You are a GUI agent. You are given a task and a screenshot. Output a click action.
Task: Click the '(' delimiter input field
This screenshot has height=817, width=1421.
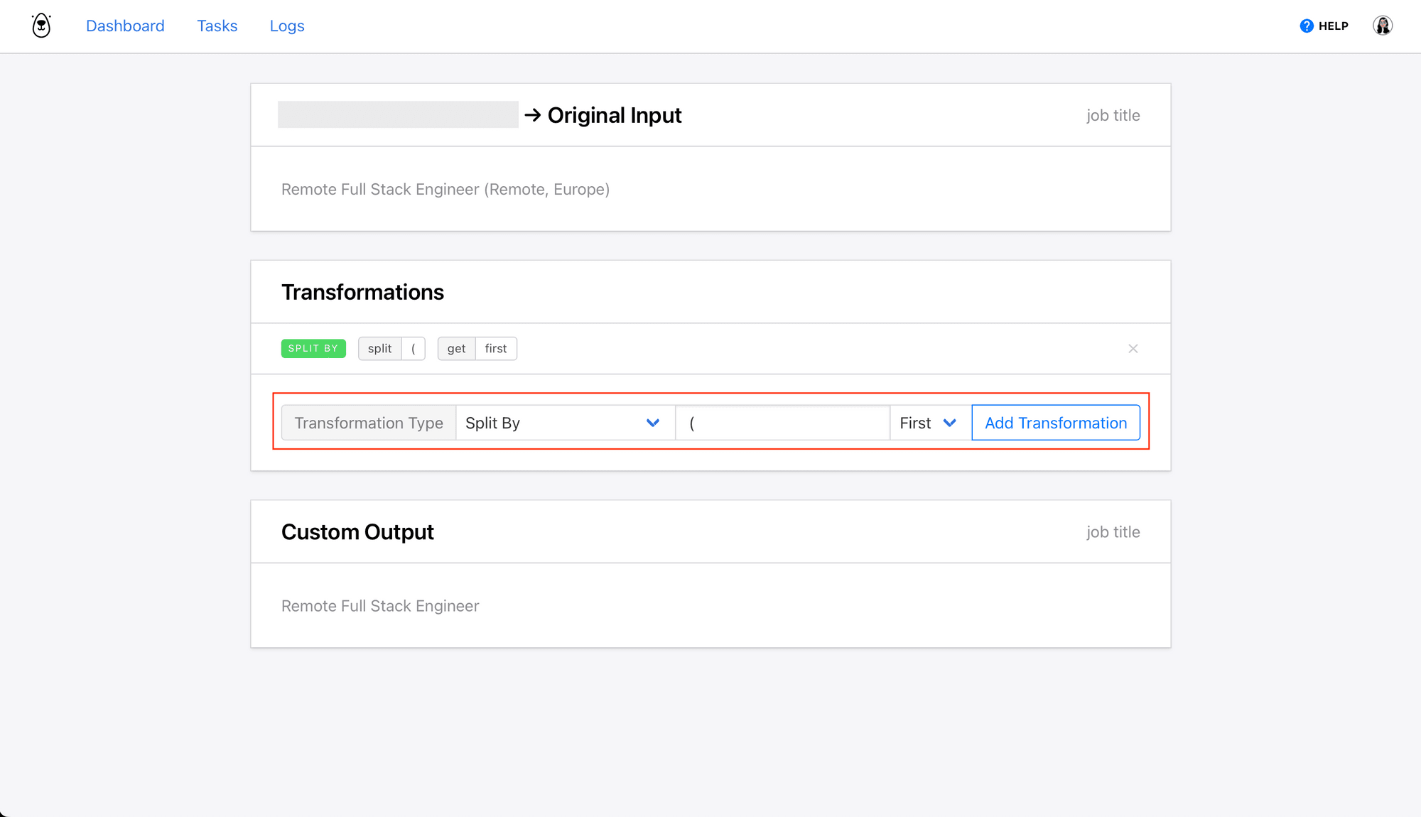782,423
